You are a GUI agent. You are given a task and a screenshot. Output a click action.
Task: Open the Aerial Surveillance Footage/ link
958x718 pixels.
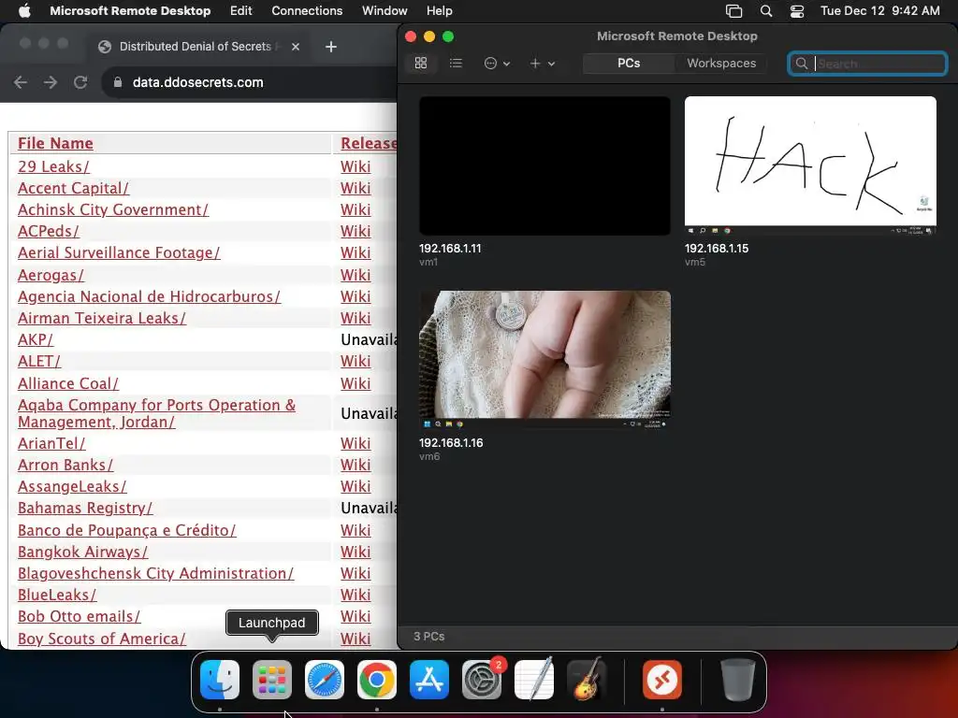tap(119, 252)
